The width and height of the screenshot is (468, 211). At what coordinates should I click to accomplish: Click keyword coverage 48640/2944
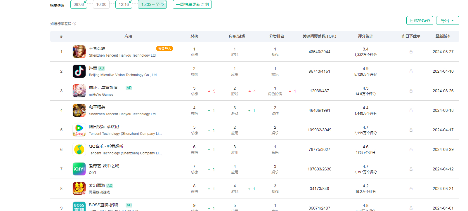[x=319, y=52]
